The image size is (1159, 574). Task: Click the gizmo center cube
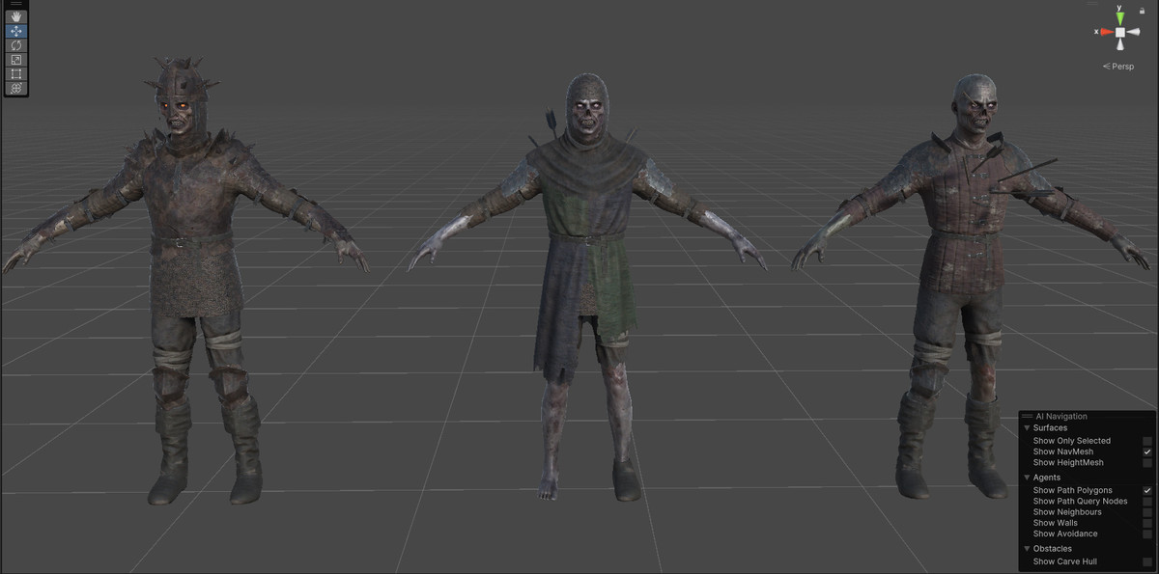click(1119, 32)
